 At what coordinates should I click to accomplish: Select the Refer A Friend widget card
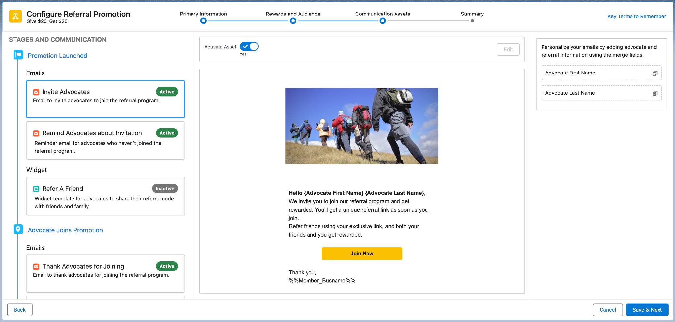pos(105,196)
